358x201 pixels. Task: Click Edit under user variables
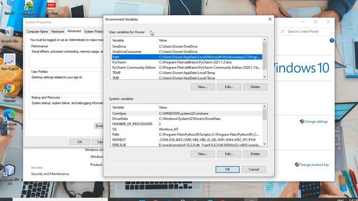229,87
